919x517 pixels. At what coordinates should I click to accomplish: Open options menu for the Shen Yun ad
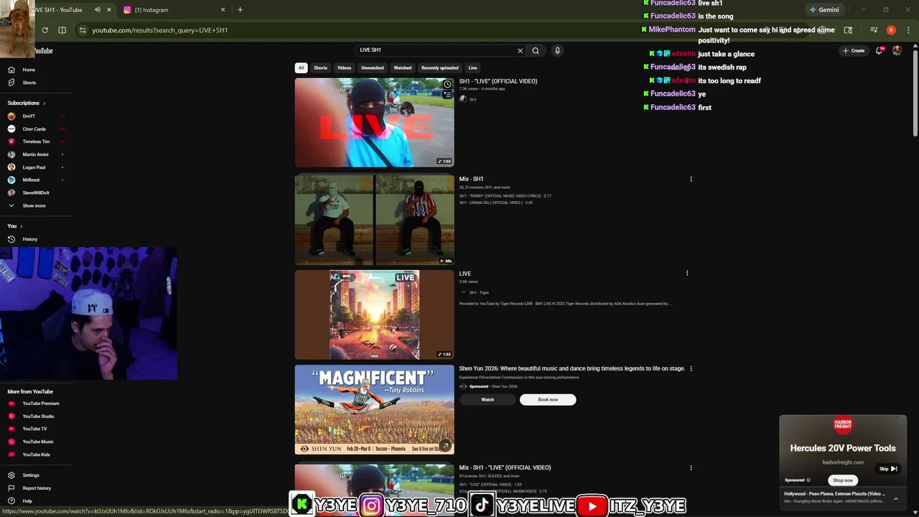point(691,368)
